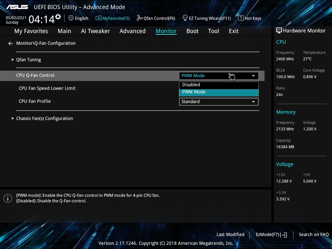The width and height of the screenshot is (332, 249).
Task: Click the back arrow beside Monitor\Q-Fan Configuration
Action: [11, 43]
